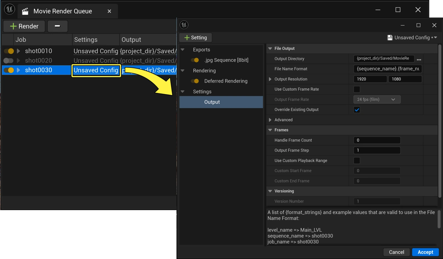This screenshot has width=443, height=259.
Task: Expand the Output Resolution property
Action: pos(270,79)
